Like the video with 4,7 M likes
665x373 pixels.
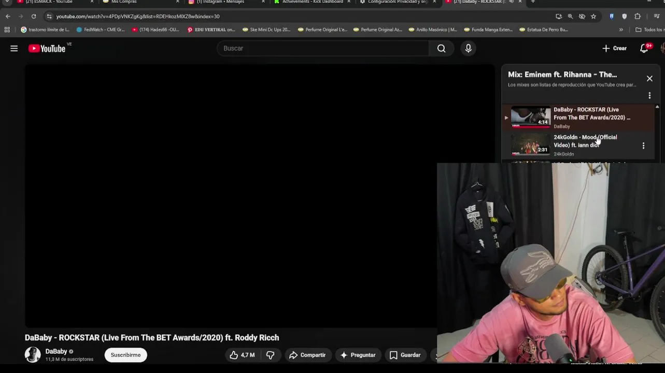[243, 355]
